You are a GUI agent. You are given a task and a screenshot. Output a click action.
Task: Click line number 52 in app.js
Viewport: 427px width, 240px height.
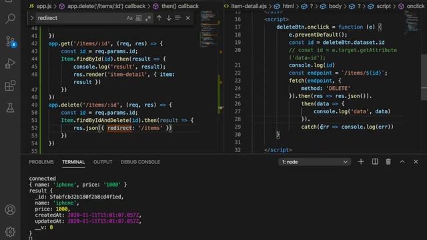click(34, 128)
